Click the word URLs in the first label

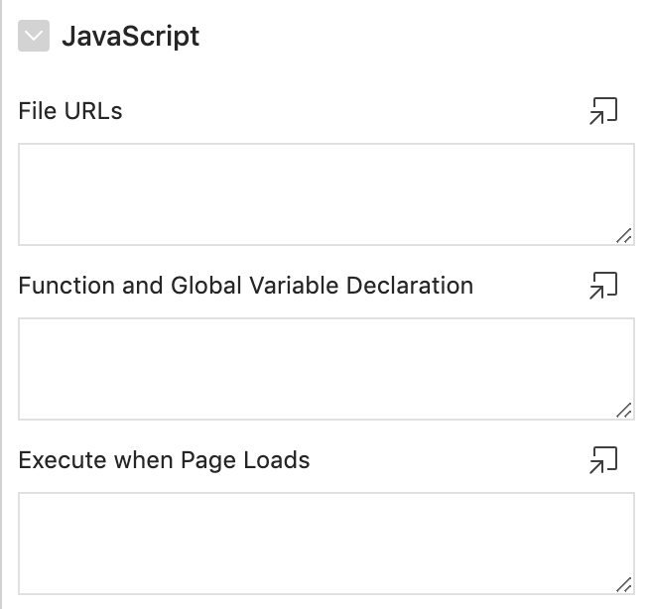pyautogui.click(x=95, y=111)
